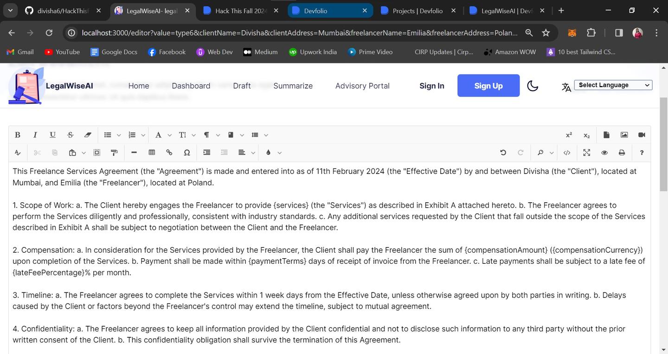
Task: Reload the current page
Action: 49,32
